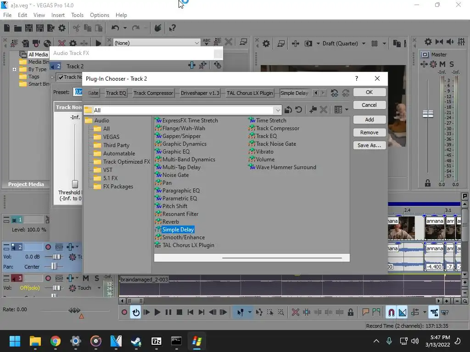This screenshot has height=352, width=470.
Task: Click the Save As... button
Action: (369, 145)
